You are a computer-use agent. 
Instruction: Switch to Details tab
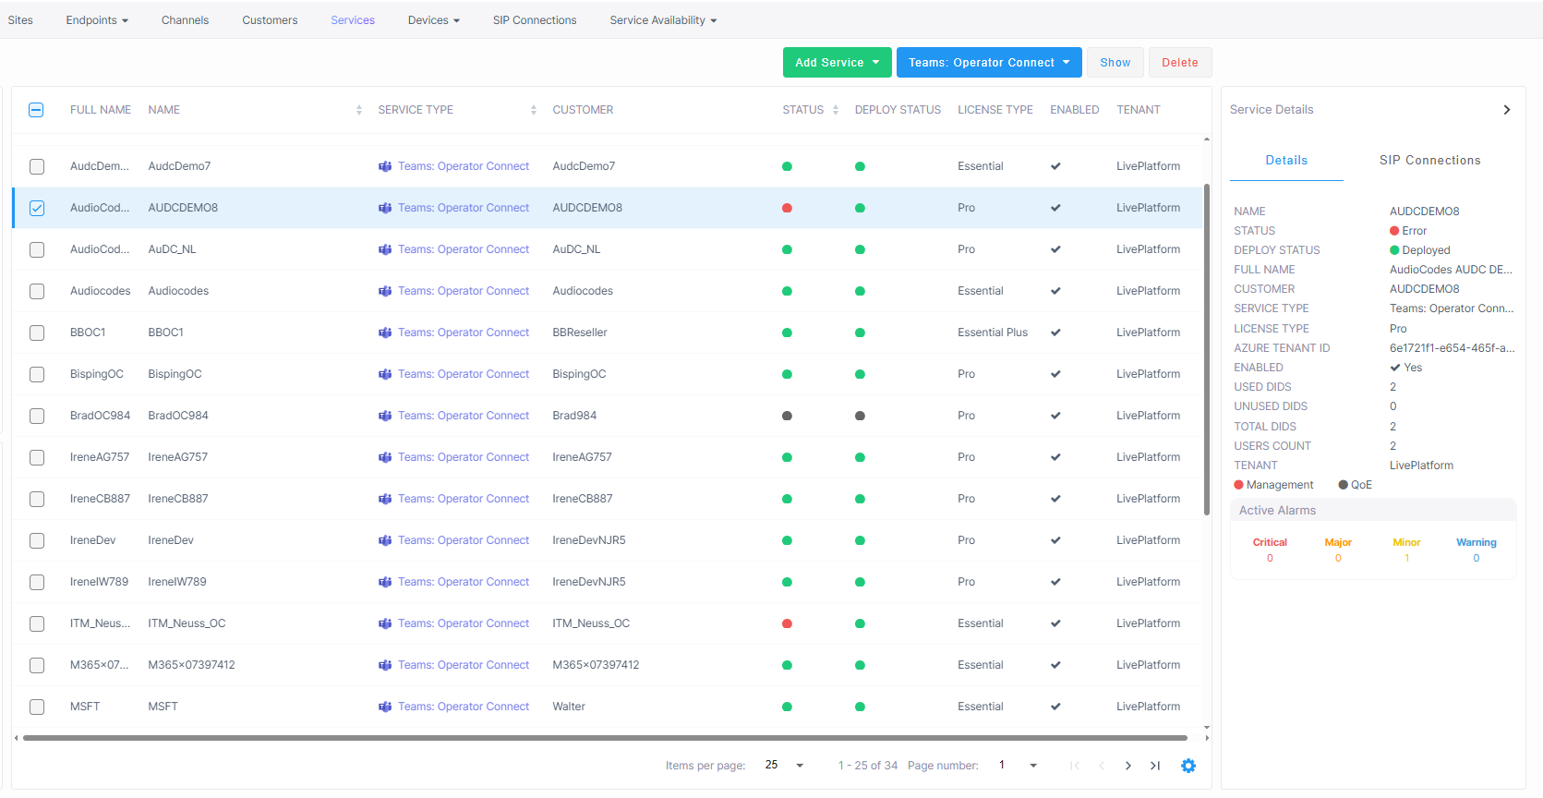(1286, 160)
